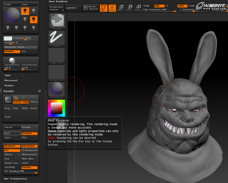Pick the MaskPen brush thumbnail
Viewport: 228px width, 183px height.
57,22
